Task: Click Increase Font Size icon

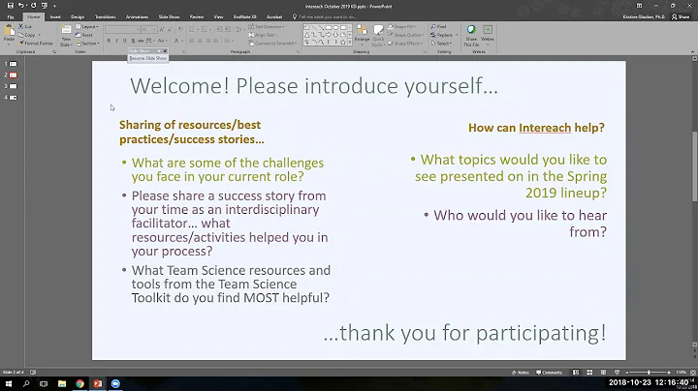Action: click(162, 29)
